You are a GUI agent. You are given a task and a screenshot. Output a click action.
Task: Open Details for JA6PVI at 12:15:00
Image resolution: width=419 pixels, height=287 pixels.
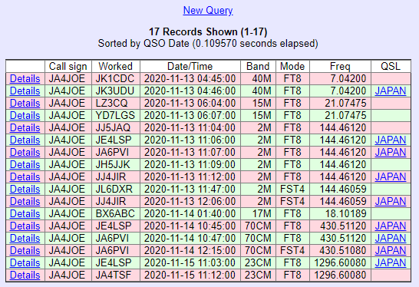(25, 251)
